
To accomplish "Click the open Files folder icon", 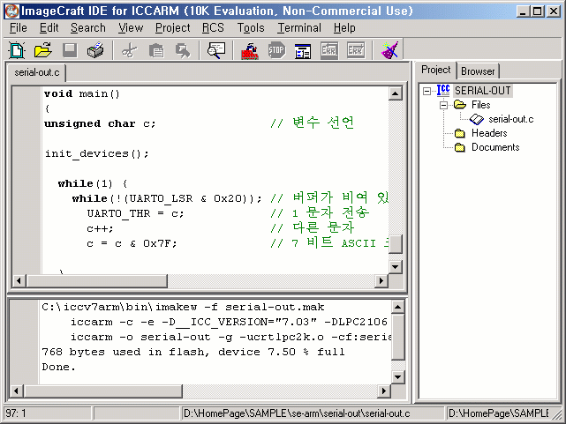I will (x=460, y=105).
